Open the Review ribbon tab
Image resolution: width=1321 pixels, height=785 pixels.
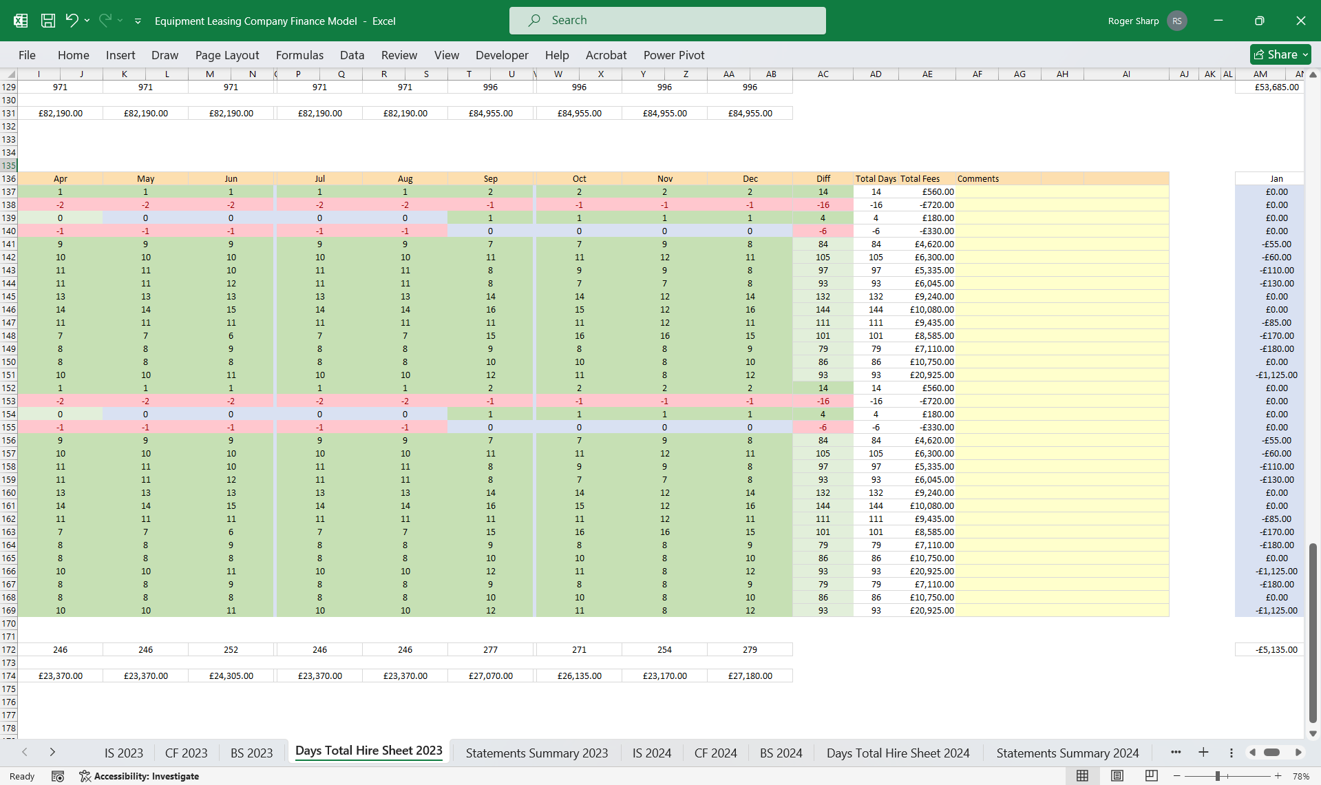pos(399,55)
